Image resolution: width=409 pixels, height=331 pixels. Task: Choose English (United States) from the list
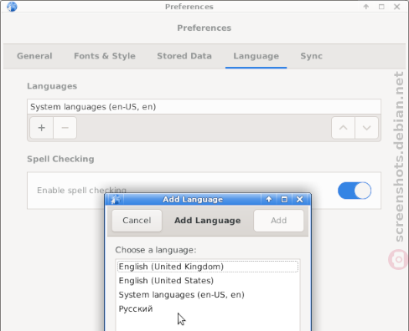pyautogui.click(x=208, y=281)
